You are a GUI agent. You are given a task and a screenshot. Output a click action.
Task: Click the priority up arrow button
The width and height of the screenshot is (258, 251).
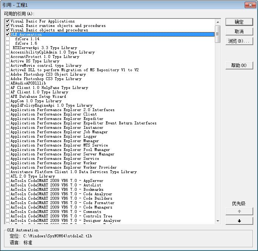[x=239, y=212]
